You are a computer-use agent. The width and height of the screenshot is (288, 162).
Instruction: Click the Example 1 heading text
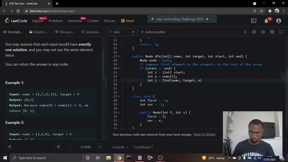pyautogui.click(x=15, y=83)
